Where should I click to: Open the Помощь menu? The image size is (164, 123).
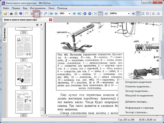[62, 8]
